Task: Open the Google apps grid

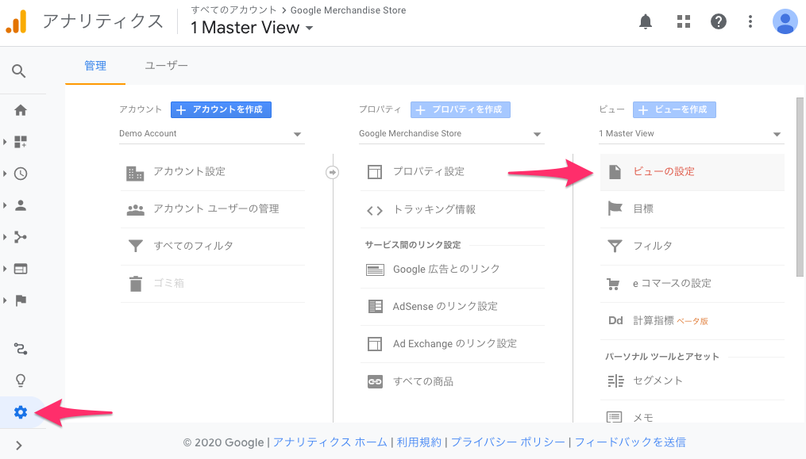Action: coord(683,21)
